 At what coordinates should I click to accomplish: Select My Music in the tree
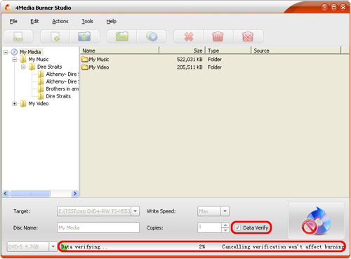click(39, 60)
